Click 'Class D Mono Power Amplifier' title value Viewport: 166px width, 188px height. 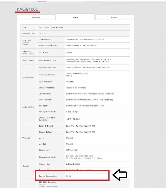coord(51,27)
